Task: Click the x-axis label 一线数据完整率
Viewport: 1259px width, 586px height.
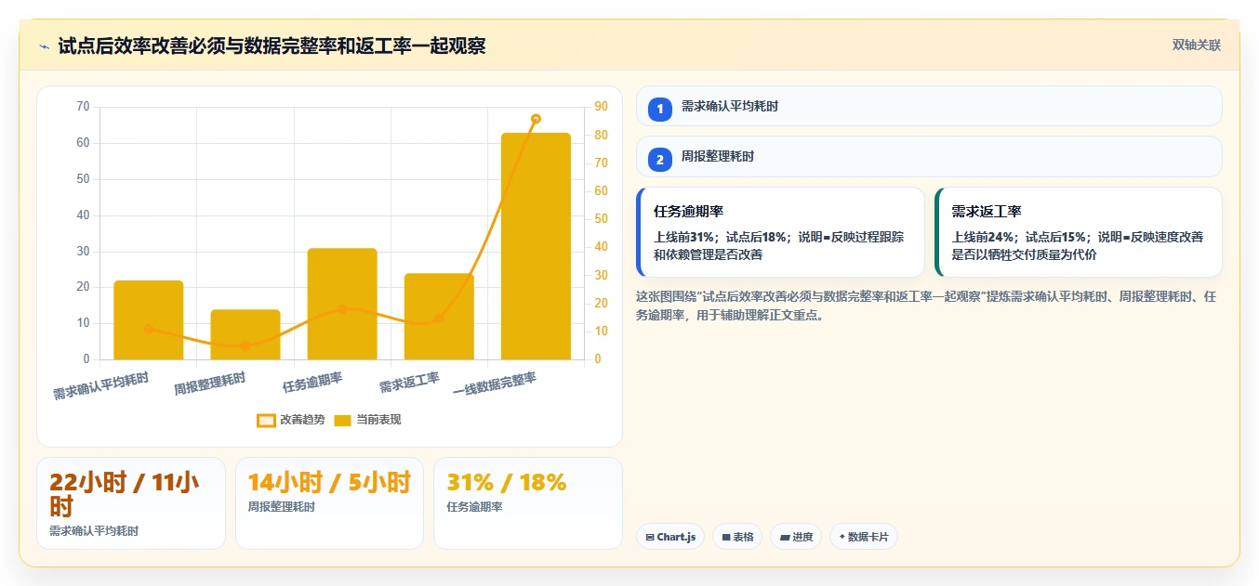Action: point(494,384)
